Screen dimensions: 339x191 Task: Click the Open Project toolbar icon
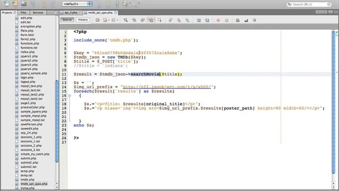[x=24, y=4]
